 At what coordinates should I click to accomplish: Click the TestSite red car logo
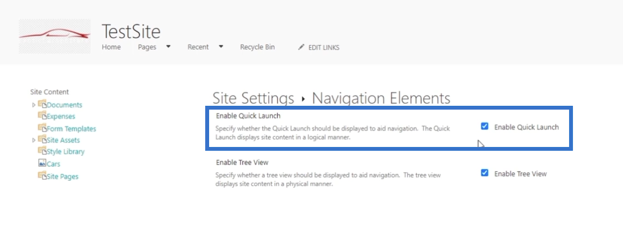coord(55,36)
